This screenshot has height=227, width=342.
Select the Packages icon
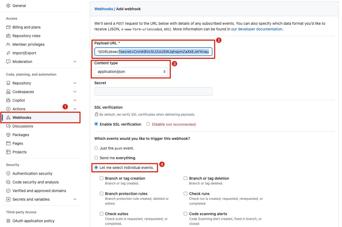click(8, 135)
